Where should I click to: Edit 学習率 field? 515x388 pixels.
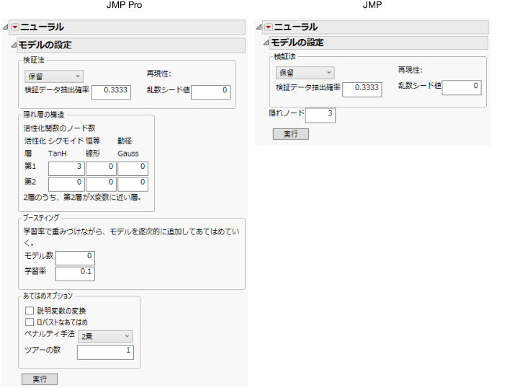(x=75, y=273)
